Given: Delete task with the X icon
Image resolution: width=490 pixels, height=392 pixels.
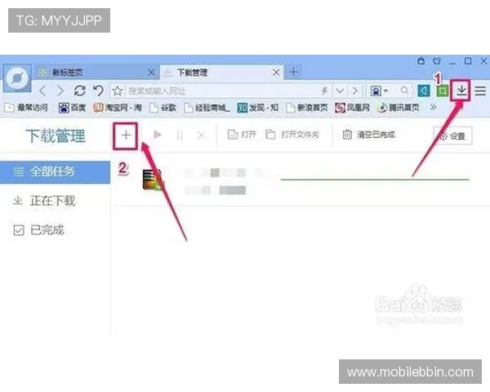Looking at the screenshot, I should [x=201, y=135].
